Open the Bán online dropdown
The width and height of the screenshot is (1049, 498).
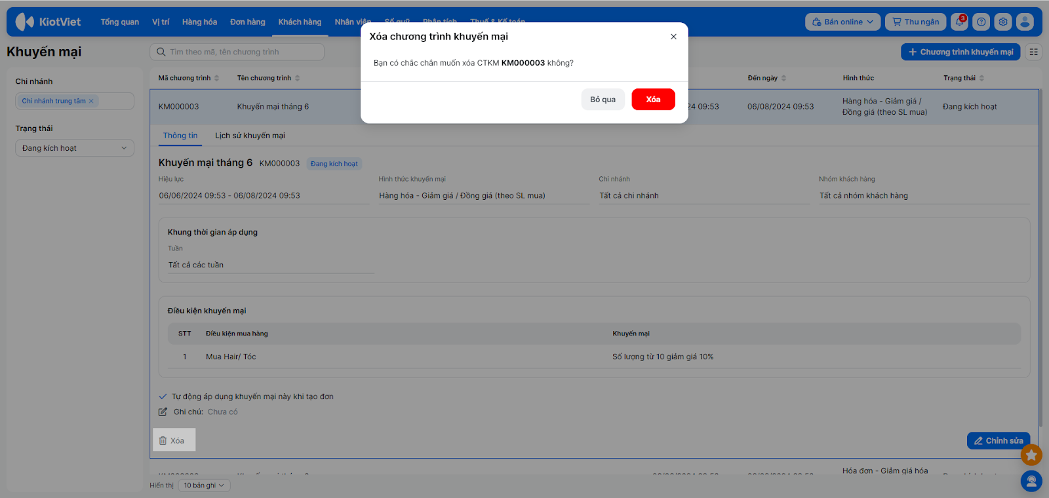[842, 22]
